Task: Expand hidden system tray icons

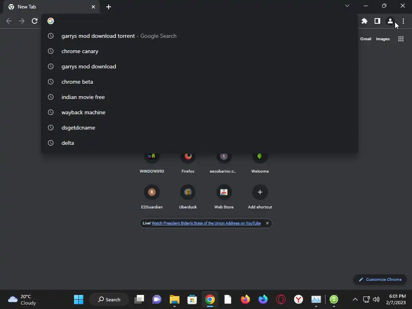Action: pos(355,299)
